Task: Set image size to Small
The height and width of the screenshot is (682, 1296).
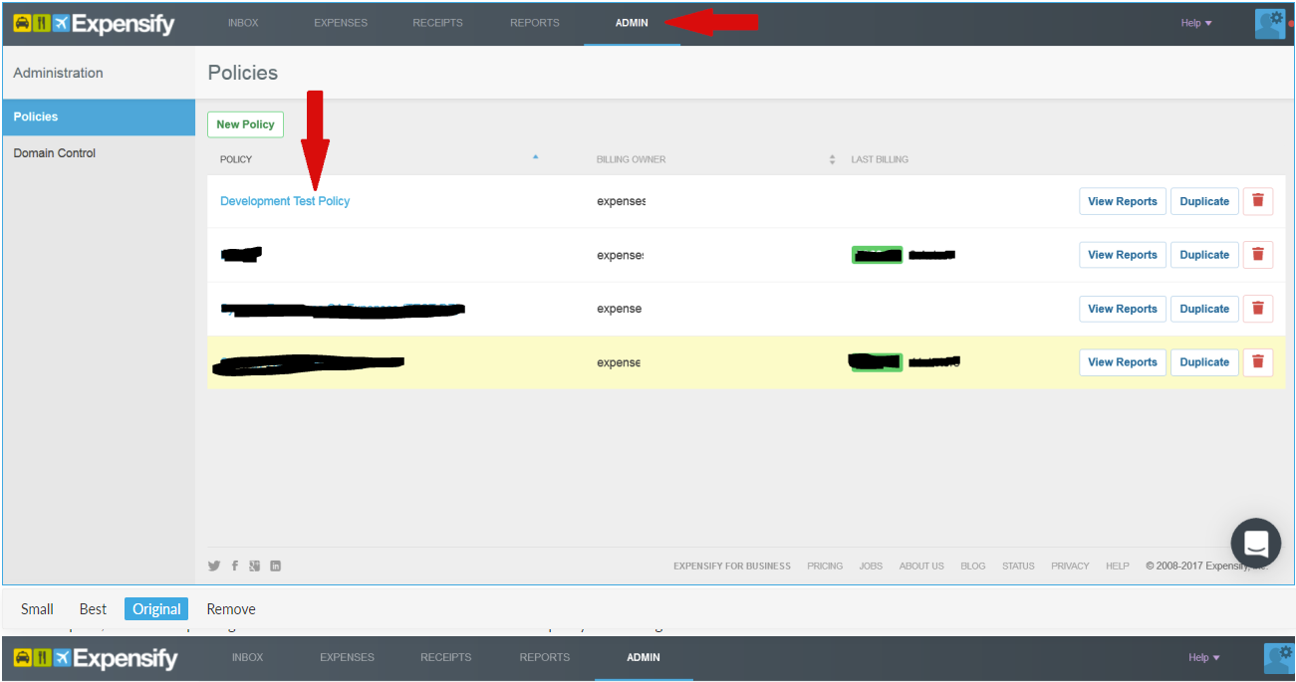Action: pyautogui.click(x=37, y=609)
